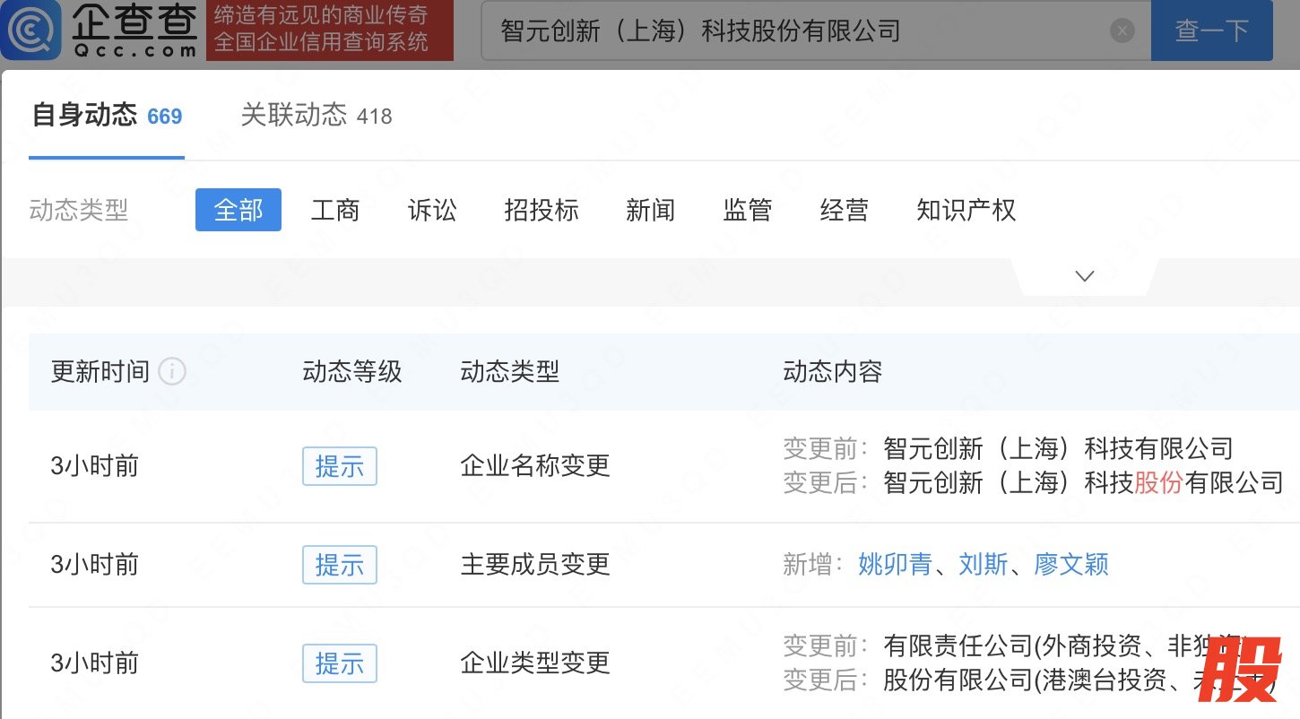Switch to 关联动态 tab

[x=316, y=116]
